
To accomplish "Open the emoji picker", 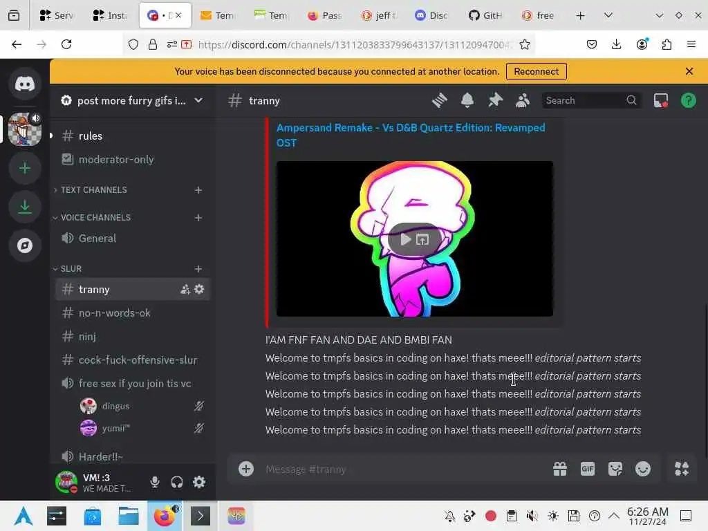I will point(643,469).
